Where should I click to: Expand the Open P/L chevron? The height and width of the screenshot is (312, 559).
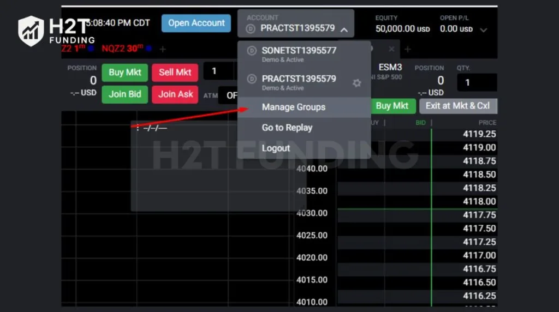484,30
